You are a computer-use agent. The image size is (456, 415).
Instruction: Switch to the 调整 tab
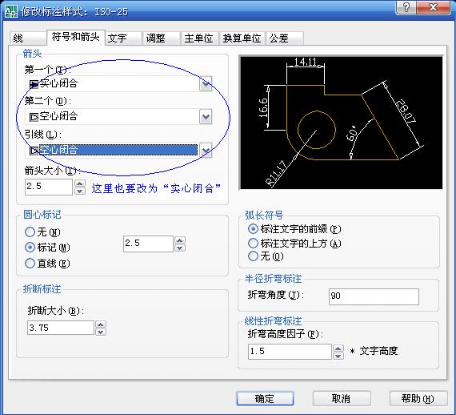161,38
